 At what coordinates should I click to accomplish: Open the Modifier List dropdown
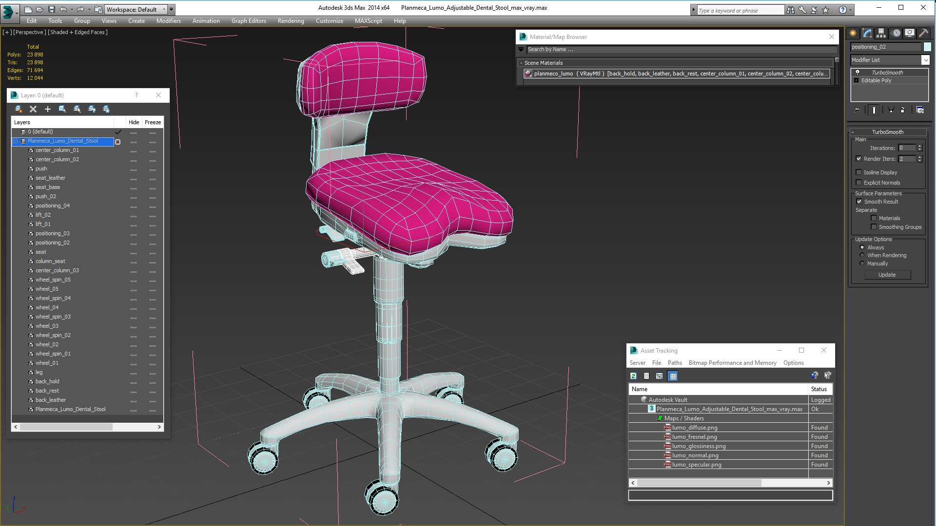925,60
